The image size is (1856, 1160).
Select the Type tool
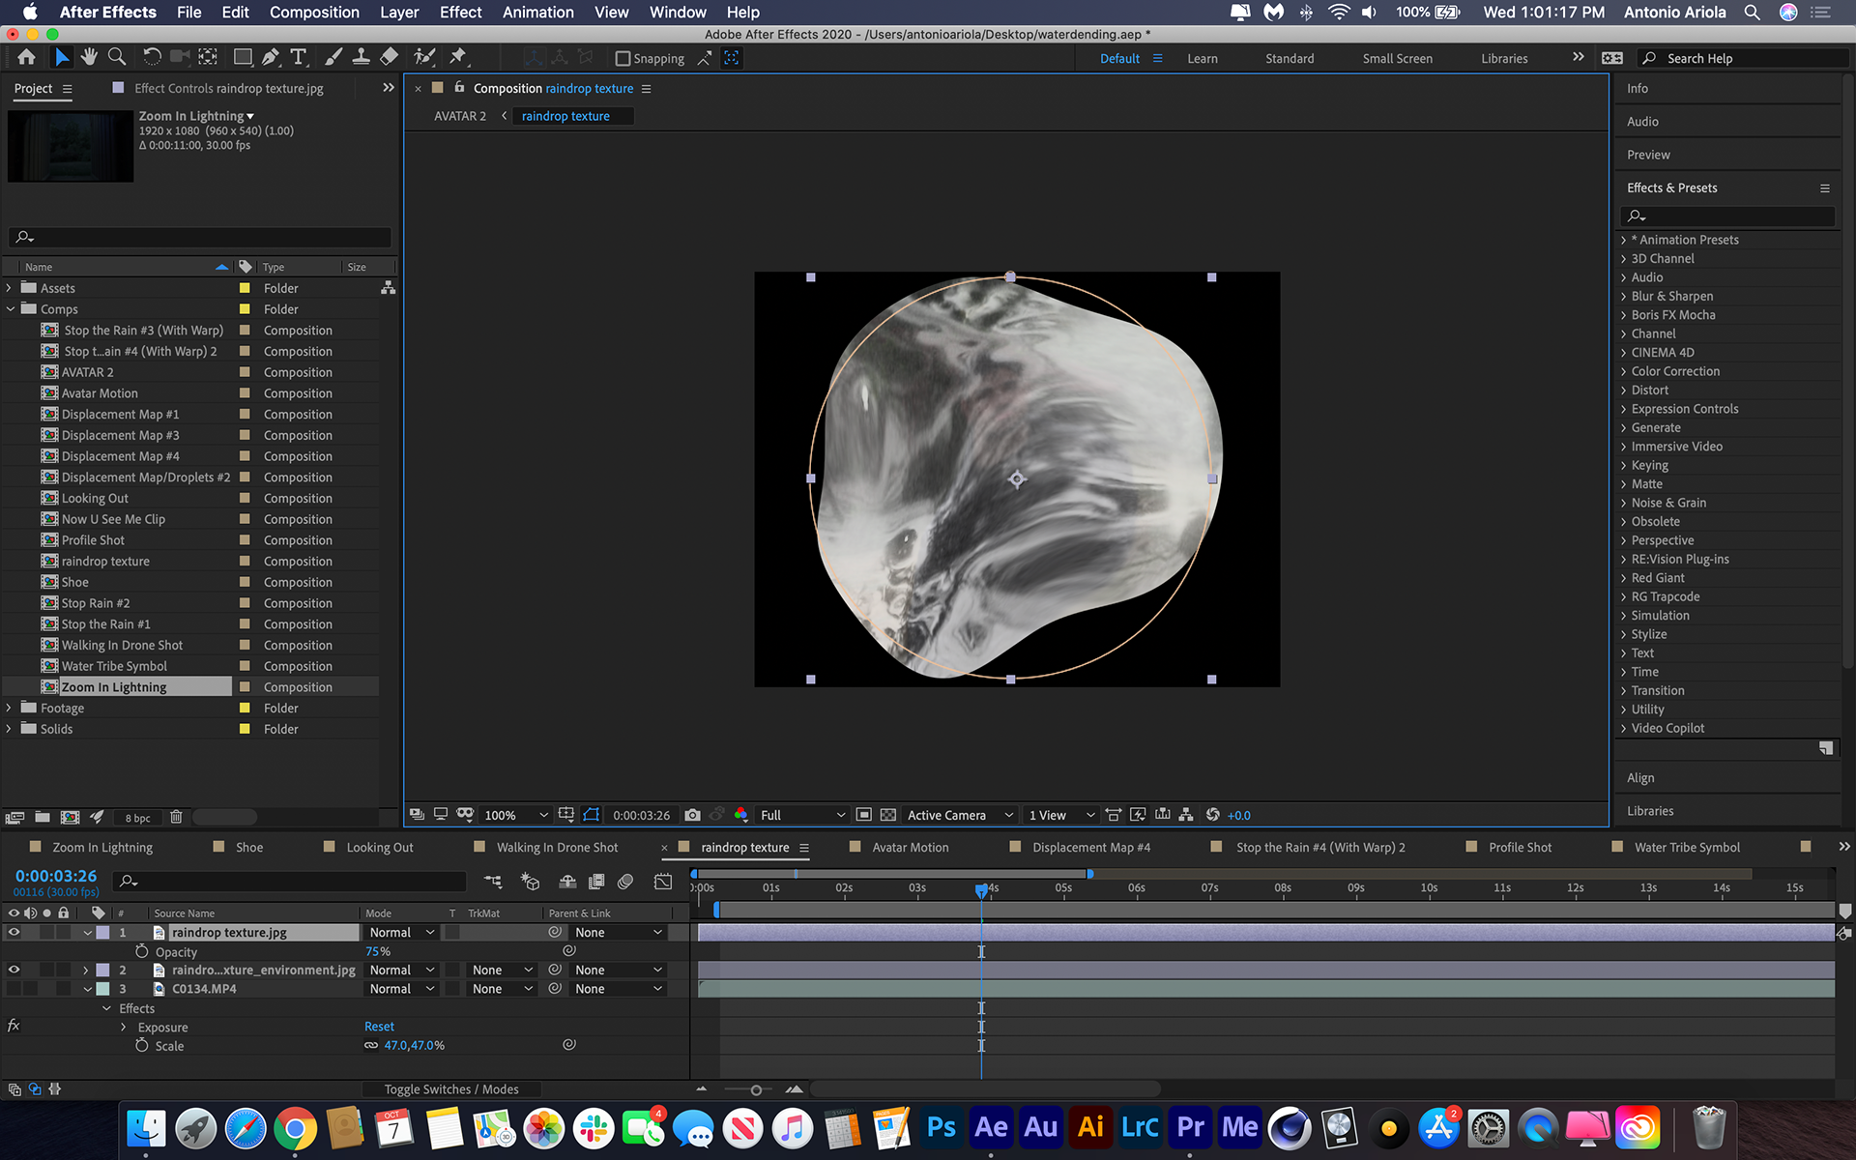point(299,58)
